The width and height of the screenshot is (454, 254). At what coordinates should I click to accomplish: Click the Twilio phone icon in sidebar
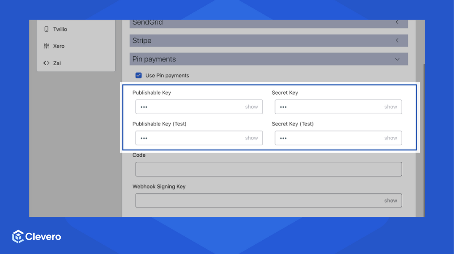(x=46, y=29)
